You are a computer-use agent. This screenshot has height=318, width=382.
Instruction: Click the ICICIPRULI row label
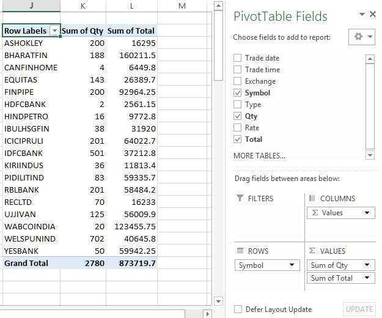pyautogui.click(x=31, y=141)
